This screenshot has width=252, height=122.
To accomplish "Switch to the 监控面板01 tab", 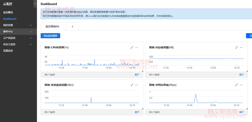I will pyautogui.click(x=52, y=26).
